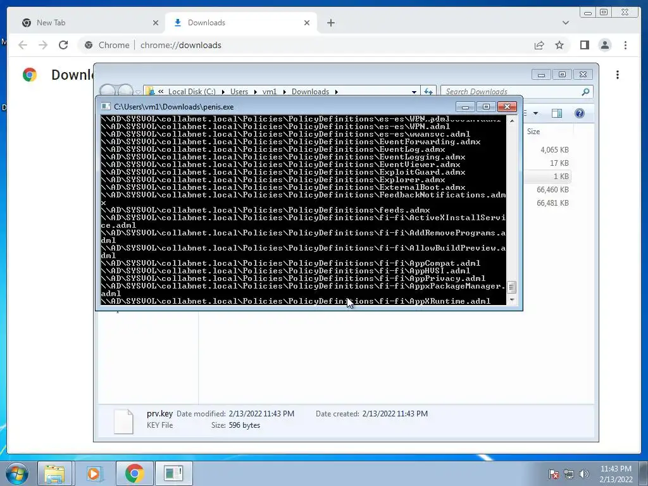This screenshot has width=648, height=486.
Task: Open Windows Start menu
Action: click(17, 473)
